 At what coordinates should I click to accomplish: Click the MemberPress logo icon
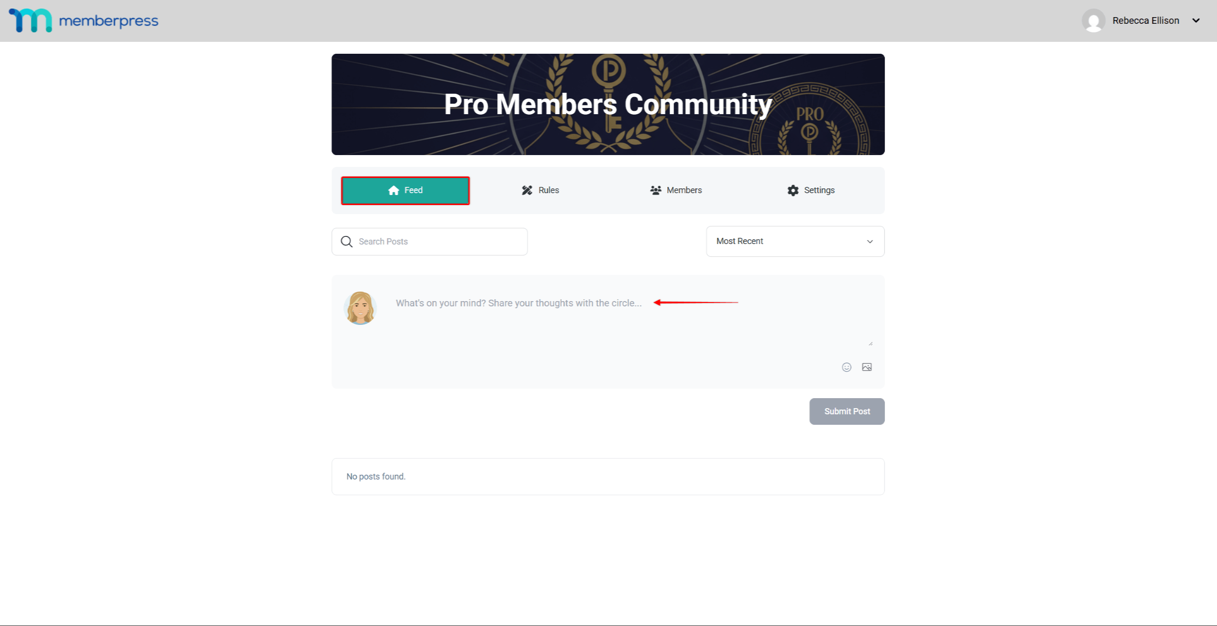(30, 20)
